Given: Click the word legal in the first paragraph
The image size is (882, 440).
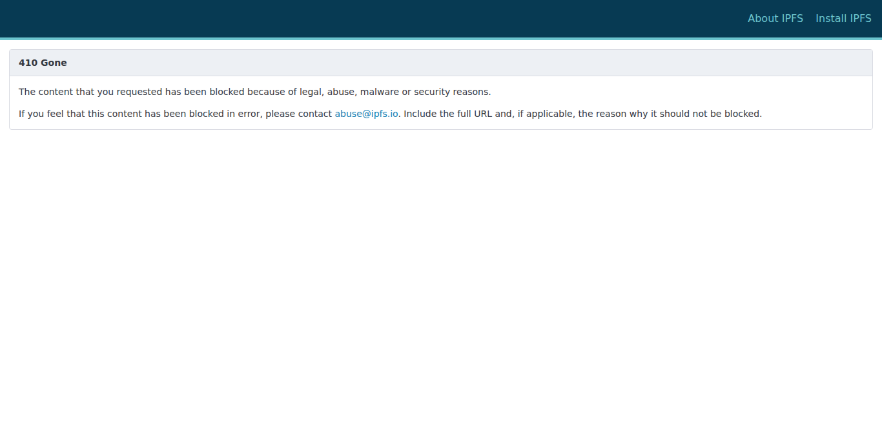Looking at the screenshot, I should click(x=311, y=92).
